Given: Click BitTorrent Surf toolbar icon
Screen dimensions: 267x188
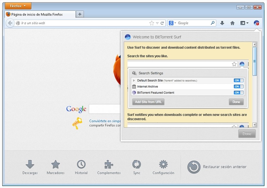Looking at the screenshot, I should click(257, 23).
